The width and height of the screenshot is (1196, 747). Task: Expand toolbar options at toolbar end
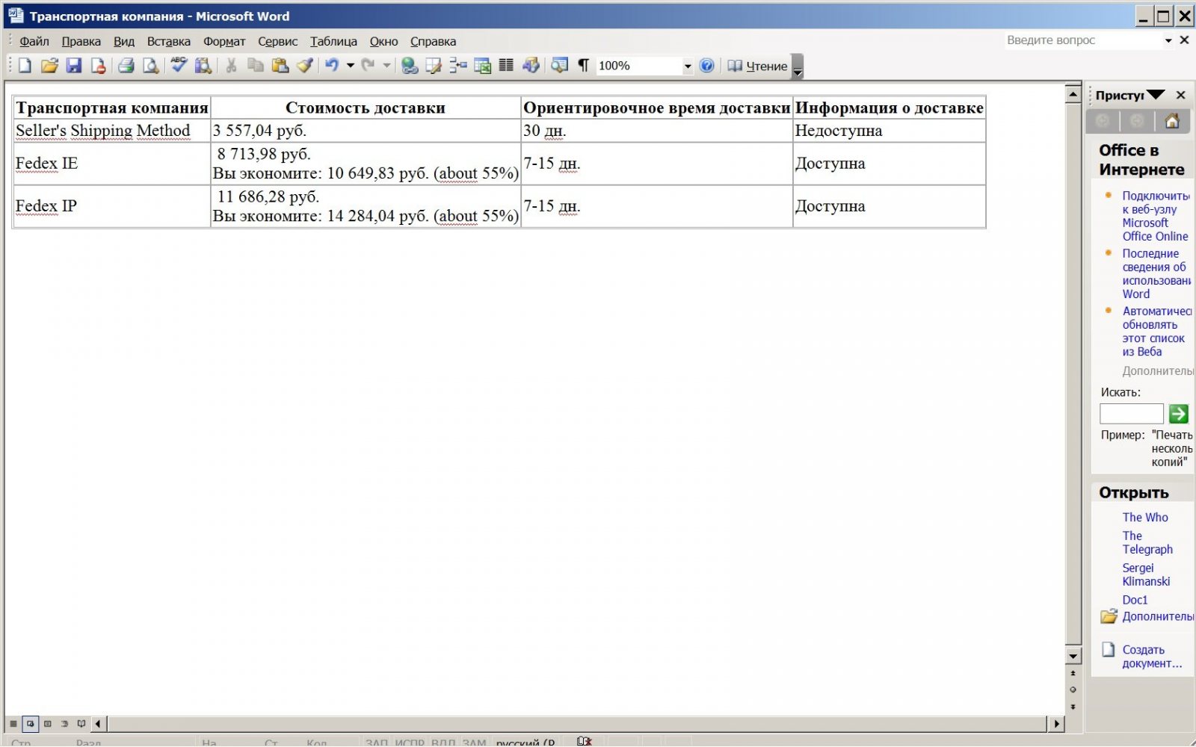(798, 66)
